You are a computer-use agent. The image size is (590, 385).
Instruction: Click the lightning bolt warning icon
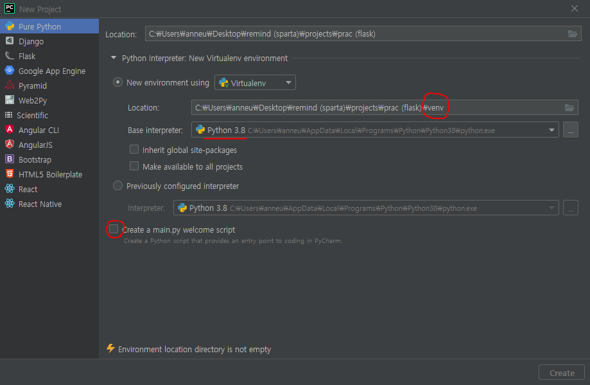click(110, 348)
